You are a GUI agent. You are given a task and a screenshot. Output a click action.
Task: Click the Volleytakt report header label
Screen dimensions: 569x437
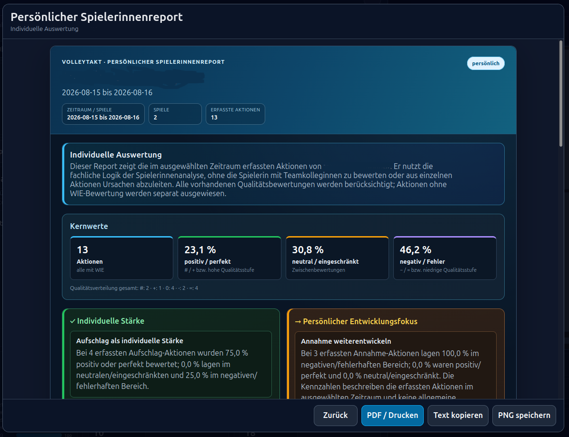click(x=143, y=62)
